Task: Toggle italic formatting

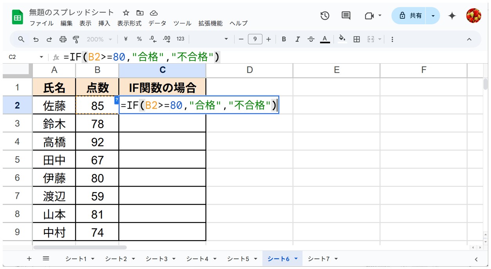Action: point(298,39)
